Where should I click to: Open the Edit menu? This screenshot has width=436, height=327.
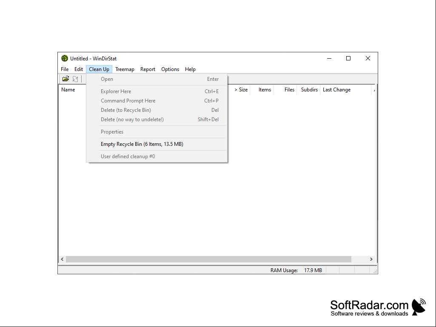[x=78, y=69]
